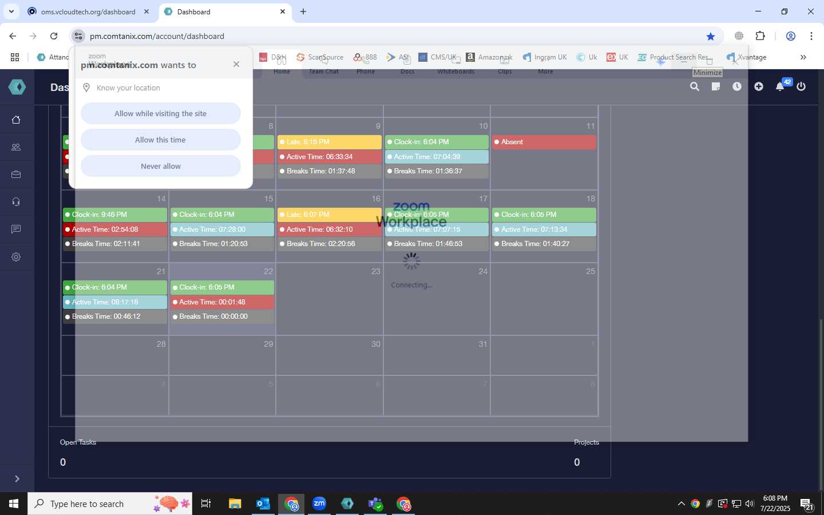Image resolution: width=824 pixels, height=515 pixels.
Task: Open the Product Search Res... bookmark
Action: point(675,57)
